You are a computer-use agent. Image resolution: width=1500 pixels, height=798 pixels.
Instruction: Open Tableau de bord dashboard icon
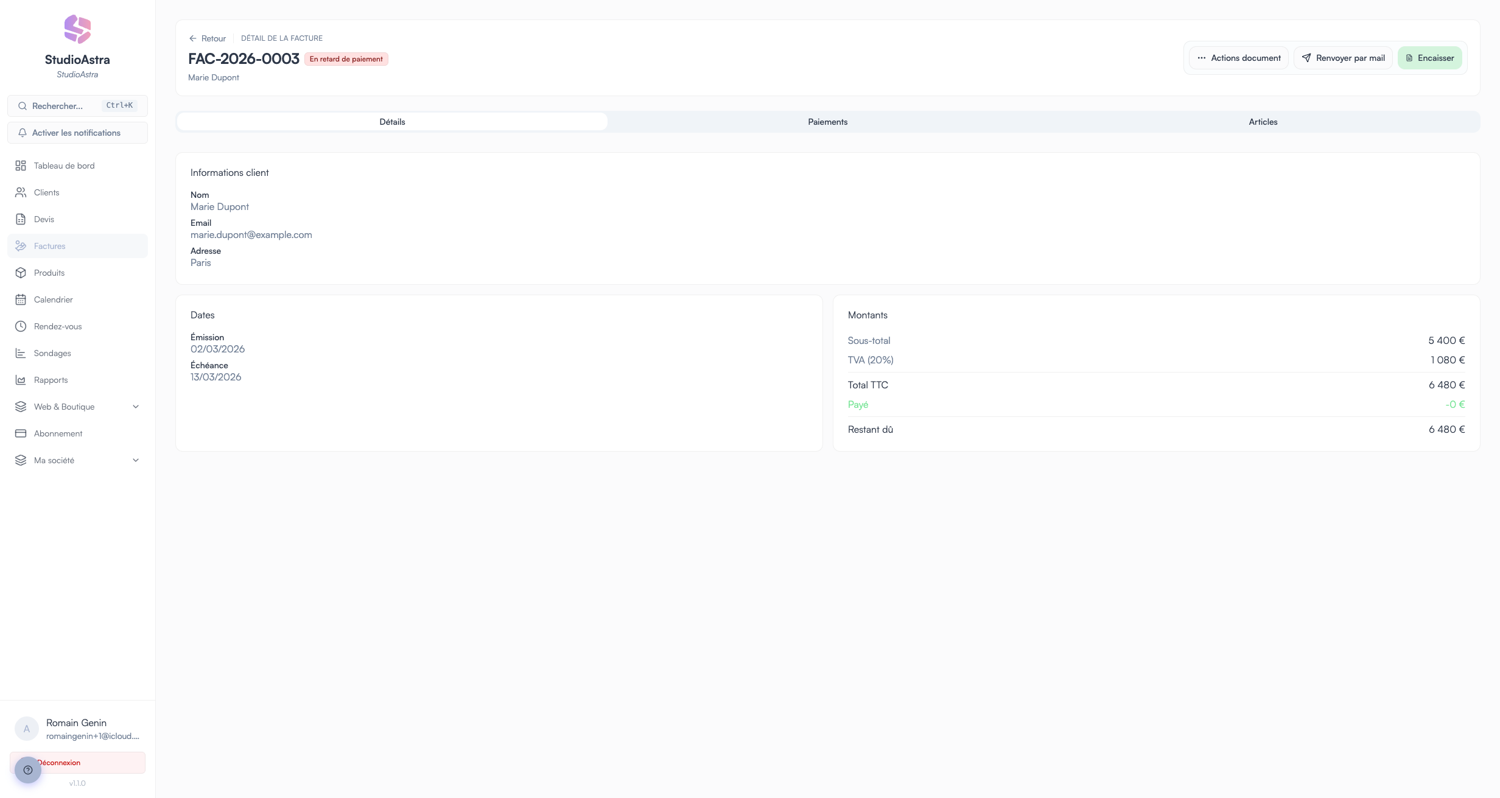click(x=21, y=166)
